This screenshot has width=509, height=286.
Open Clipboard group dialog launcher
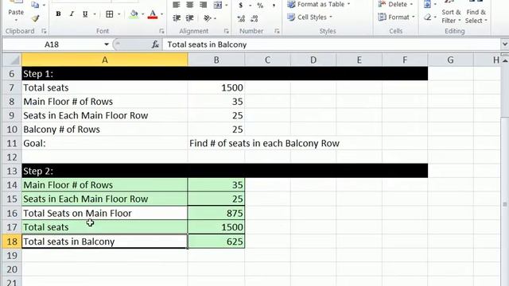44,31
